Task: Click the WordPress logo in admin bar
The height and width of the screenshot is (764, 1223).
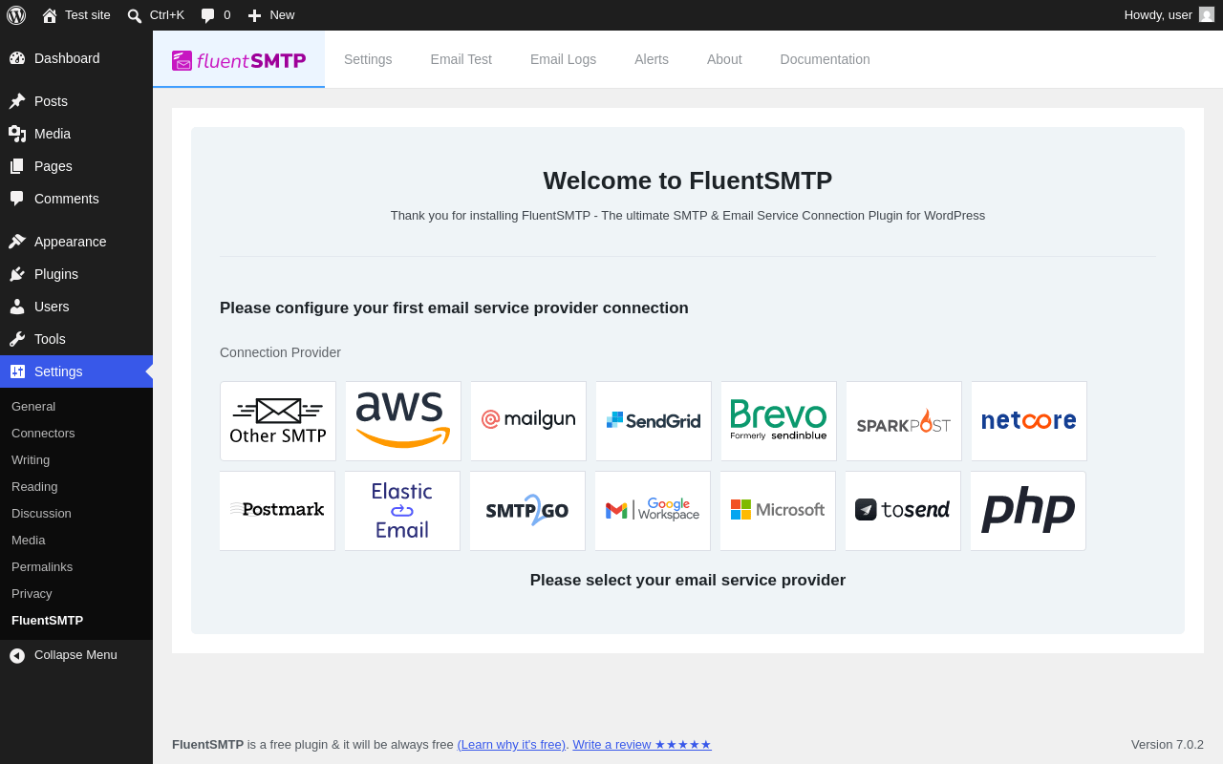Action: pos(16,15)
